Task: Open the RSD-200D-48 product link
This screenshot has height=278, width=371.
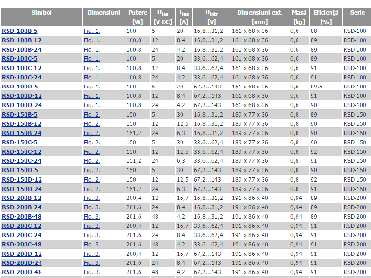Action: pos(22,272)
